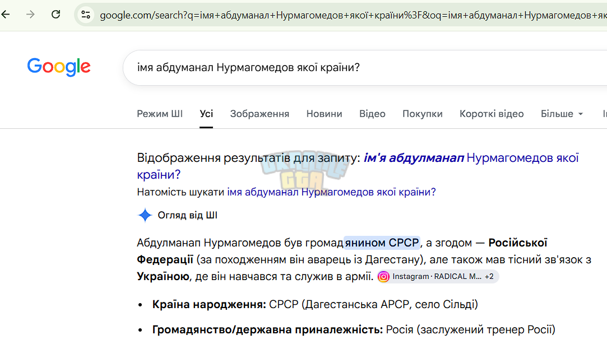The image size is (607, 349).
Task: Click the blue AI overview sparkle icon
Action: point(145,215)
